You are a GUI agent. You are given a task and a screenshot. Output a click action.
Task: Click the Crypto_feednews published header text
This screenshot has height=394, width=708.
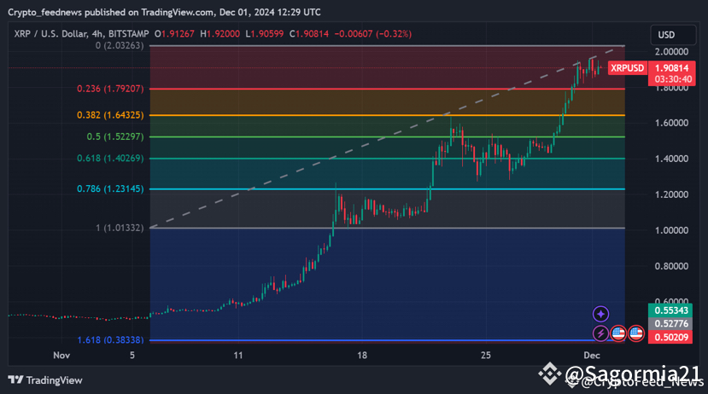(164, 12)
